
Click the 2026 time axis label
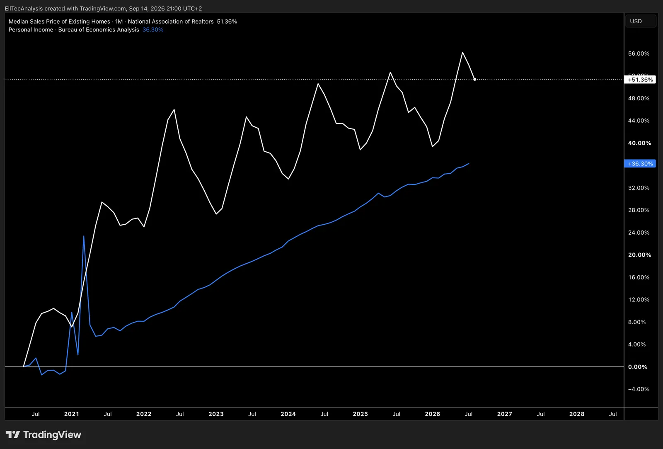(433, 414)
